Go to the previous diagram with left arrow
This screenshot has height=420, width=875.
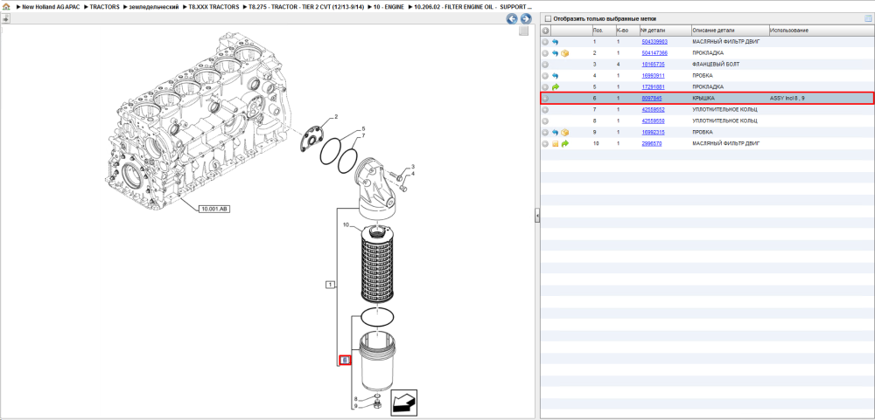click(512, 19)
